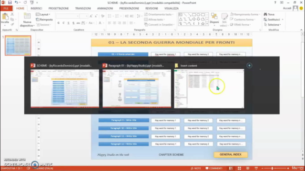Select the oval shape in shapes gallery

click(x=198, y=15)
